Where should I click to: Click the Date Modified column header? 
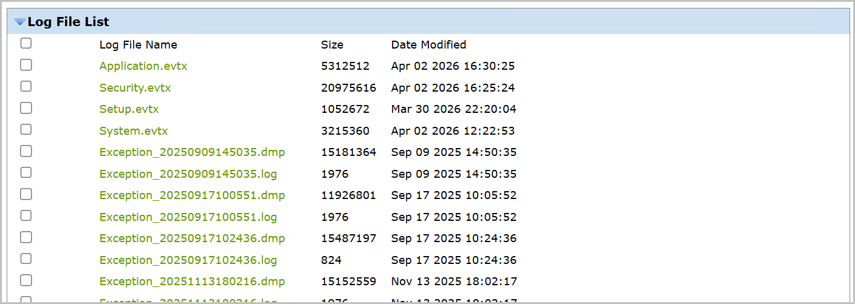(x=428, y=45)
